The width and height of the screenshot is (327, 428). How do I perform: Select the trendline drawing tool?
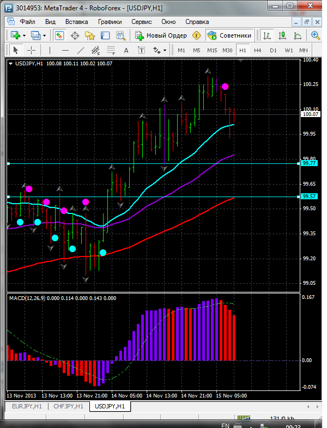click(80, 50)
